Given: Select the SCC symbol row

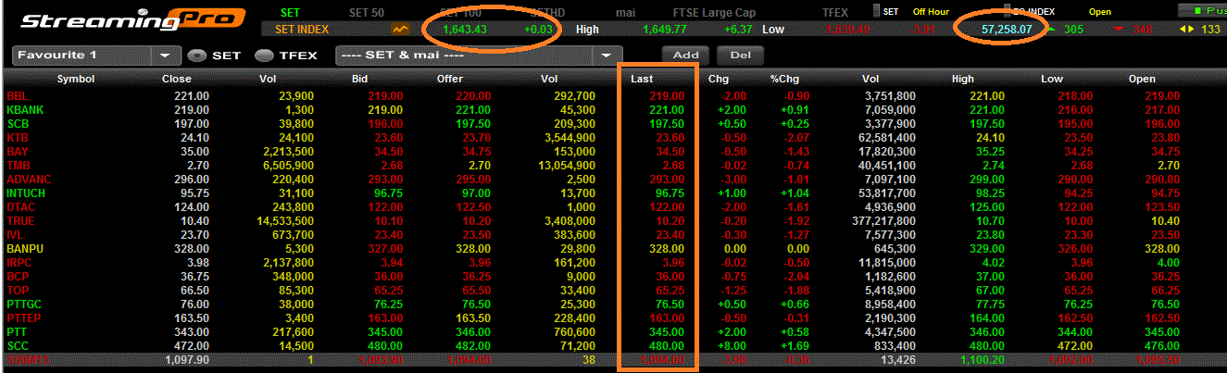Looking at the screenshot, I should [x=613, y=345].
